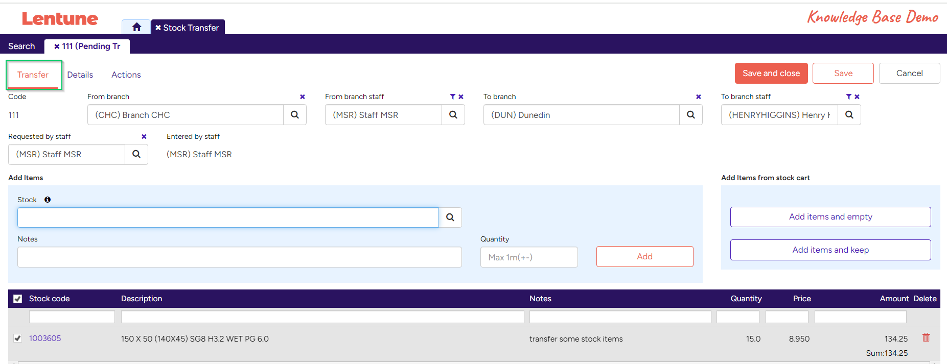Show the Stock info tooltip icon

click(48, 200)
